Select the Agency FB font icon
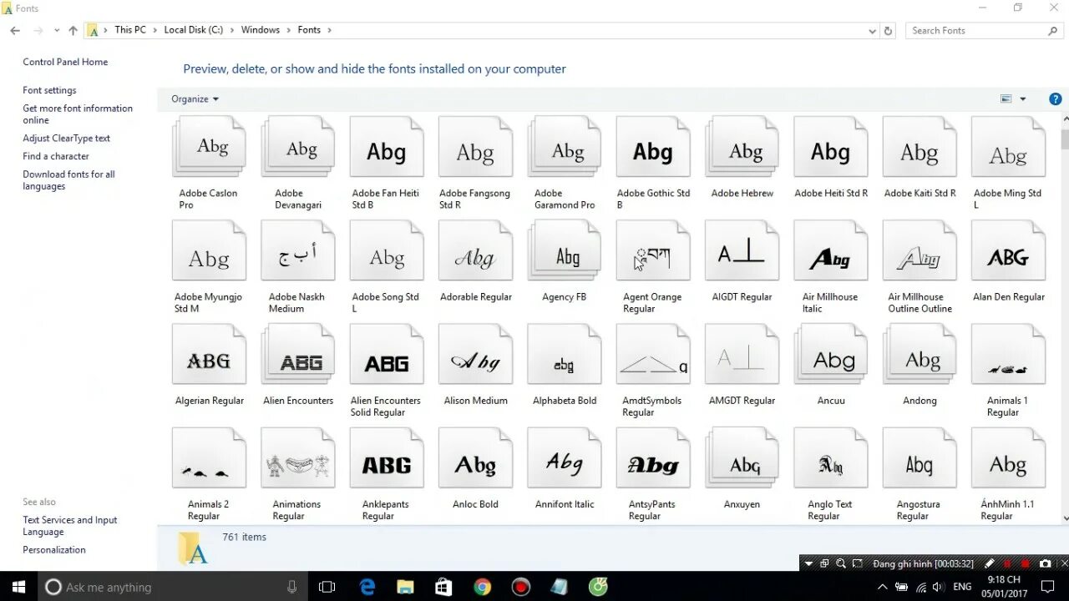 point(564,250)
